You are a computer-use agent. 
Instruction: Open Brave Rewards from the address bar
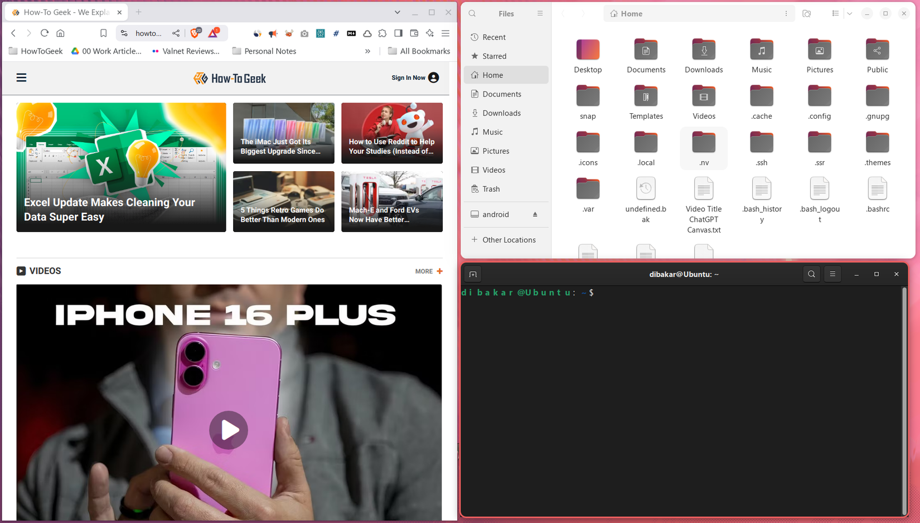tap(214, 33)
